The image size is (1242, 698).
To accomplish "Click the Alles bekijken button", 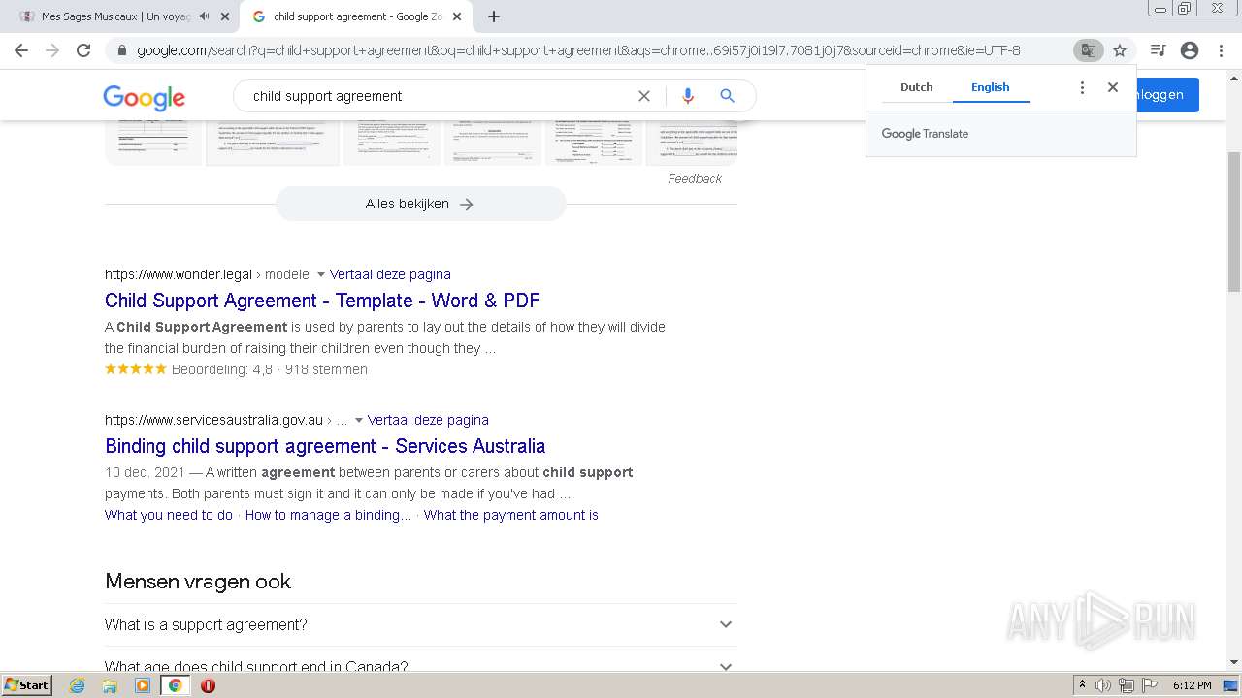I will point(420,204).
